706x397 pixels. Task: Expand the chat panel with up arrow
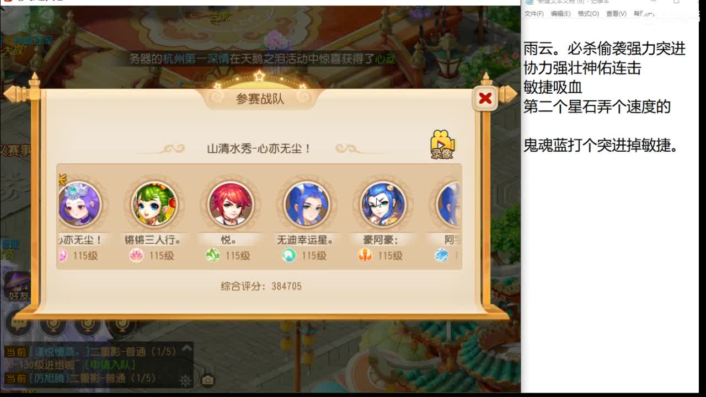[186, 348]
